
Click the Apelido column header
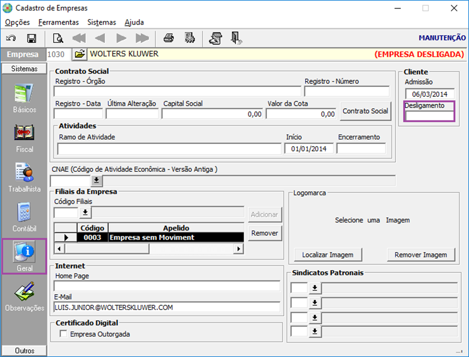[x=176, y=228]
